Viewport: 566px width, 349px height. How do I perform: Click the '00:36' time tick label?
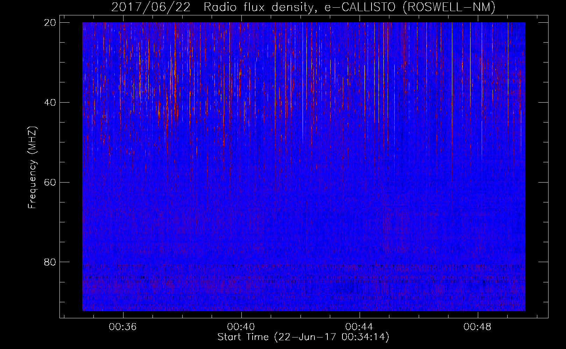123,327
